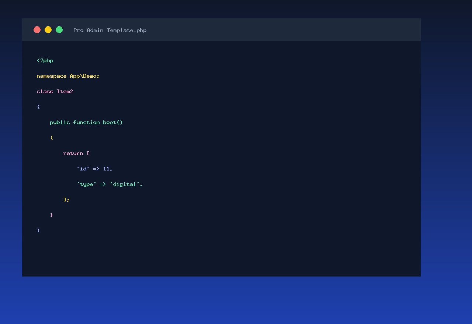The height and width of the screenshot is (324, 472).
Task: Click the '<?php' opening tag line
Action: pos(45,60)
